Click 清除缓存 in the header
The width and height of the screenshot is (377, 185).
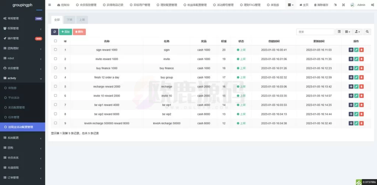(x=321, y=5)
